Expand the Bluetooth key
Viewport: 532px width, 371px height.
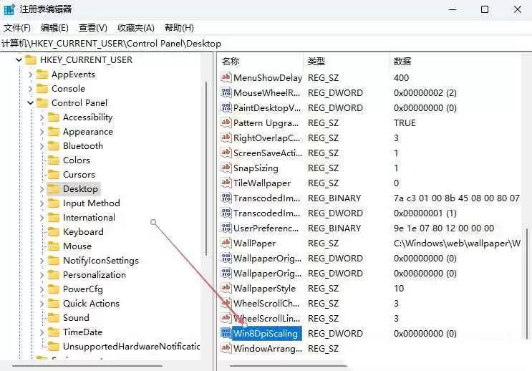point(42,146)
